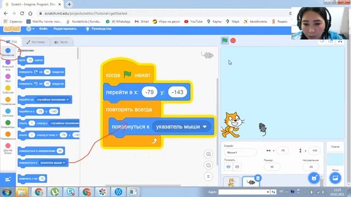Viewport: 351px width, 197px height.
Task: Open the Руководства tutorials
Action: click(99, 28)
